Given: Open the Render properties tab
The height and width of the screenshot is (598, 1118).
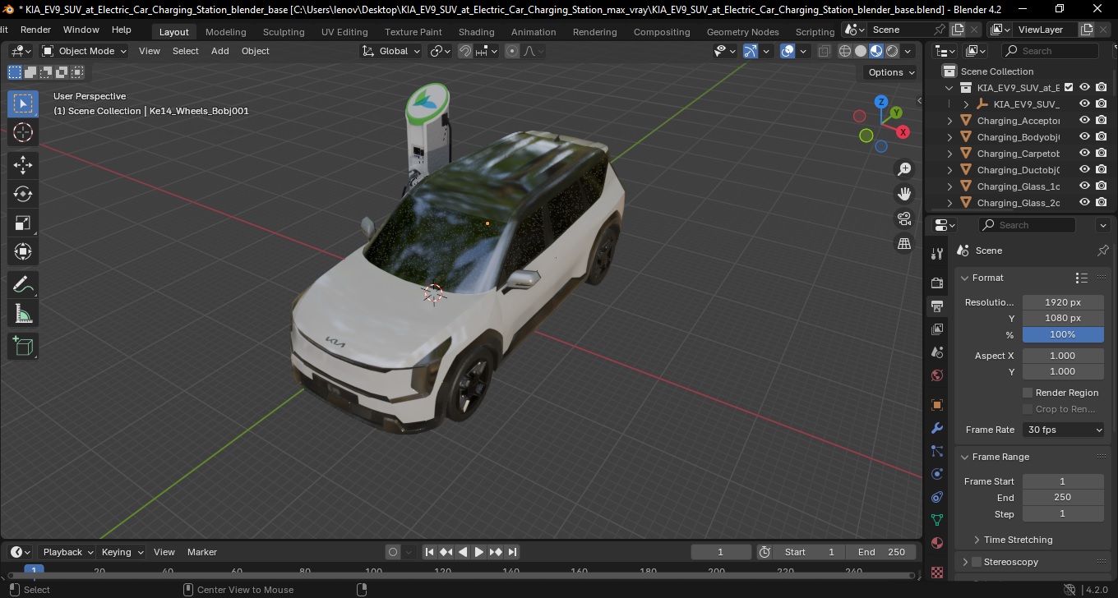Looking at the screenshot, I should (936, 283).
